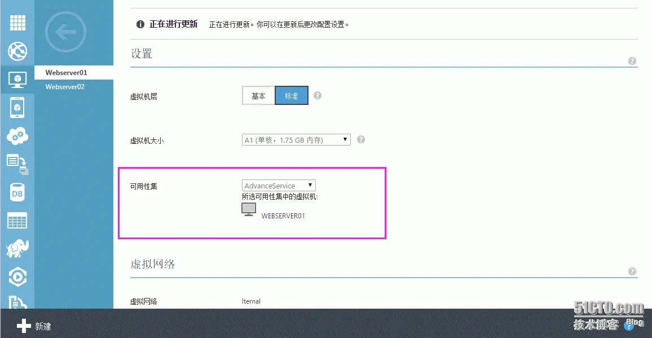Keep 标准 tier selected
The width and height of the screenshot is (652, 338).
coord(291,95)
